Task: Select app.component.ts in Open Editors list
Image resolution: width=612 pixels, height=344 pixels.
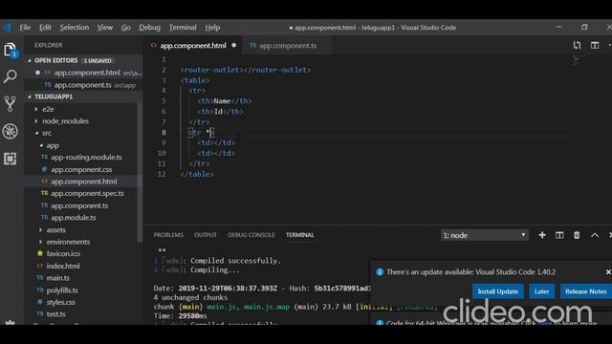Action: click(83, 85)
